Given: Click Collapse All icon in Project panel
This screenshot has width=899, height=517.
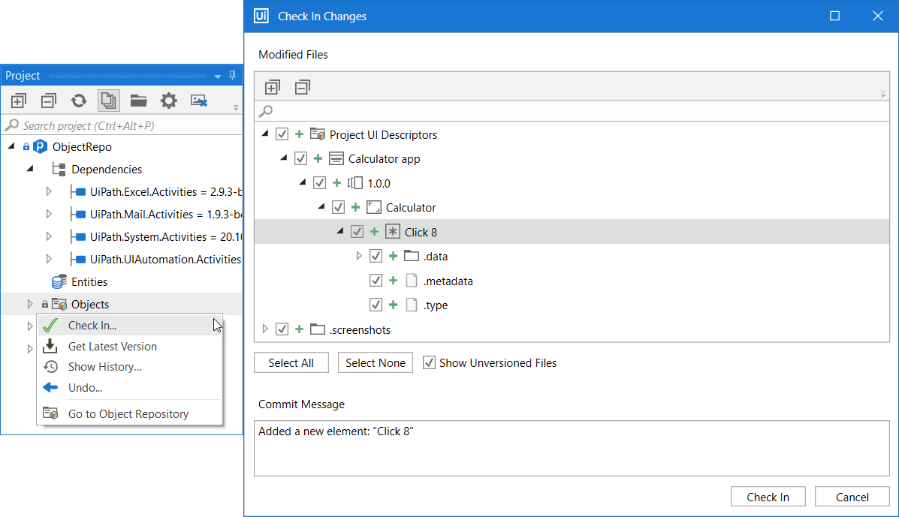Looking at the screenshot, I should [x=49, y=101].
